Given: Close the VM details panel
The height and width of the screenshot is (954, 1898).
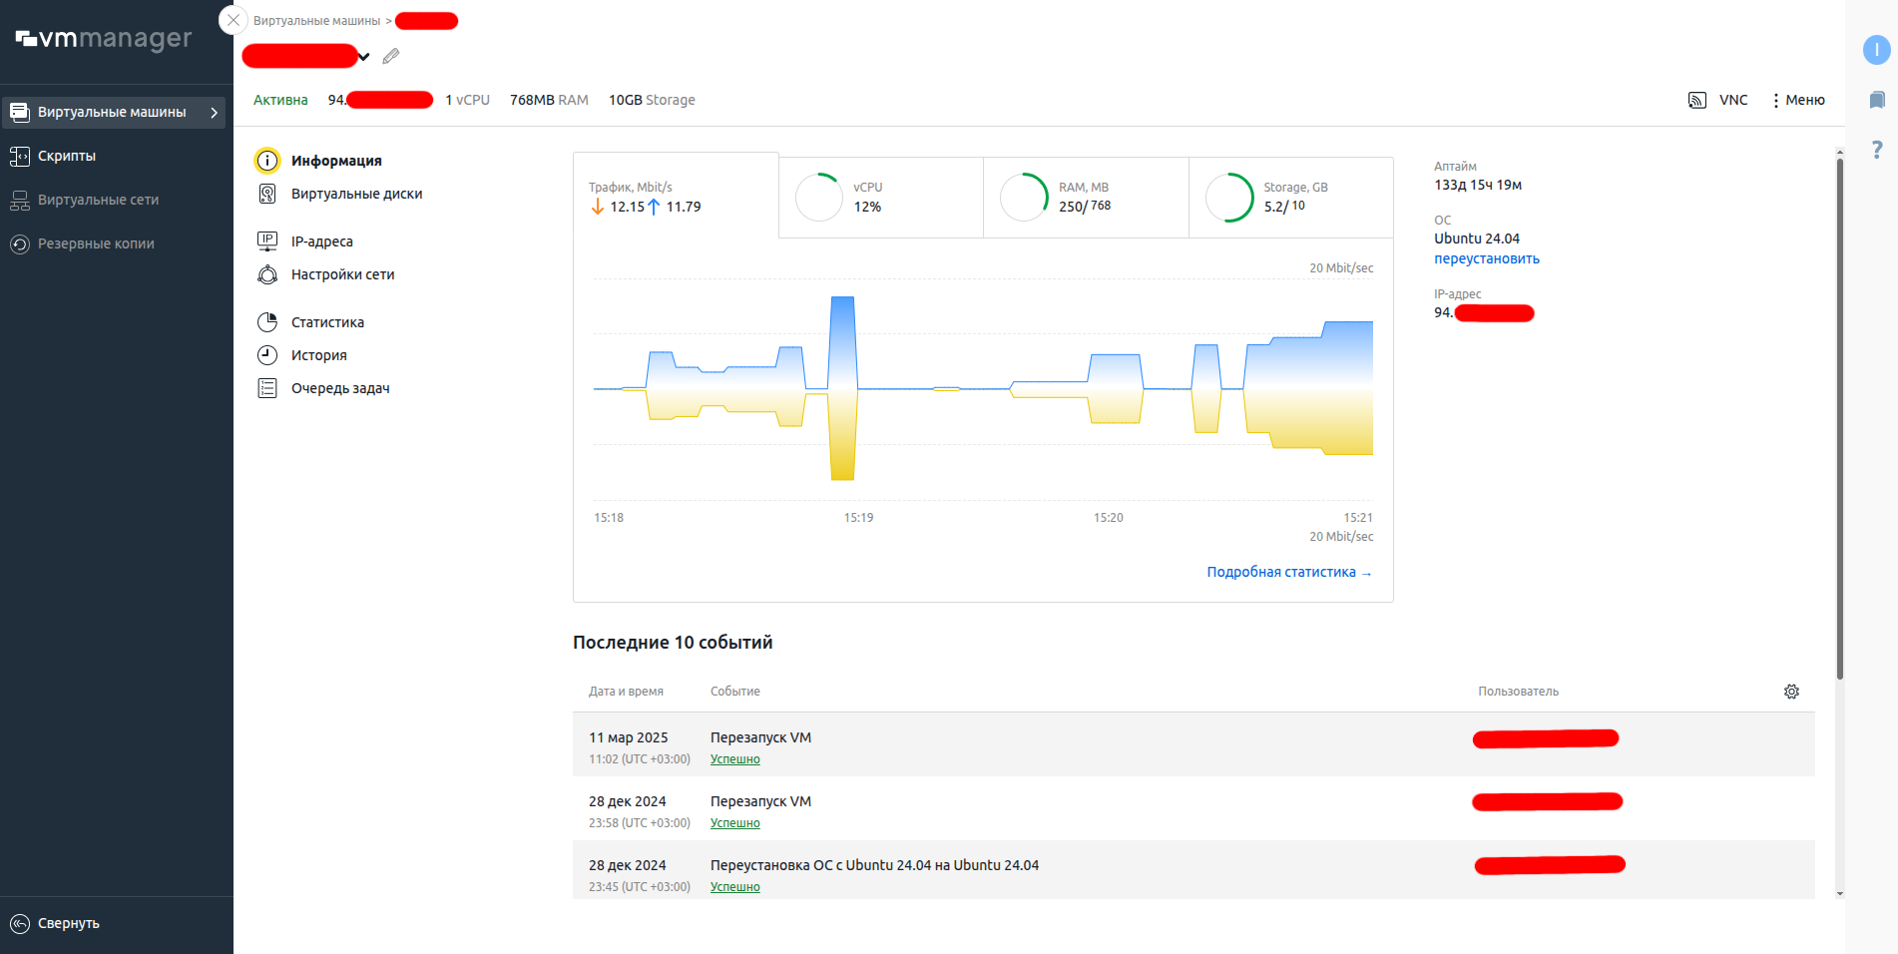Looking at the screenshot, I should point(233,20).
